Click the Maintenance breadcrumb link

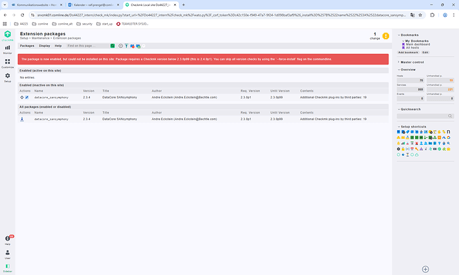point(41,39)
